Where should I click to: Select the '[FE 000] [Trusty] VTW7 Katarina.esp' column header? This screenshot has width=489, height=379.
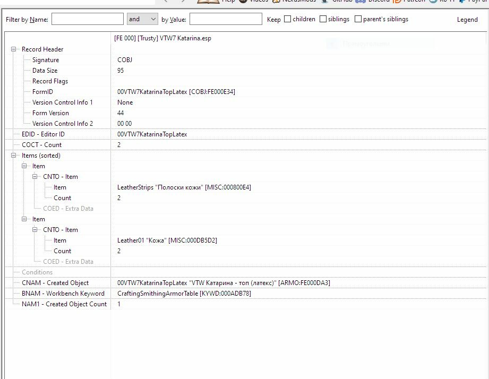162,38
